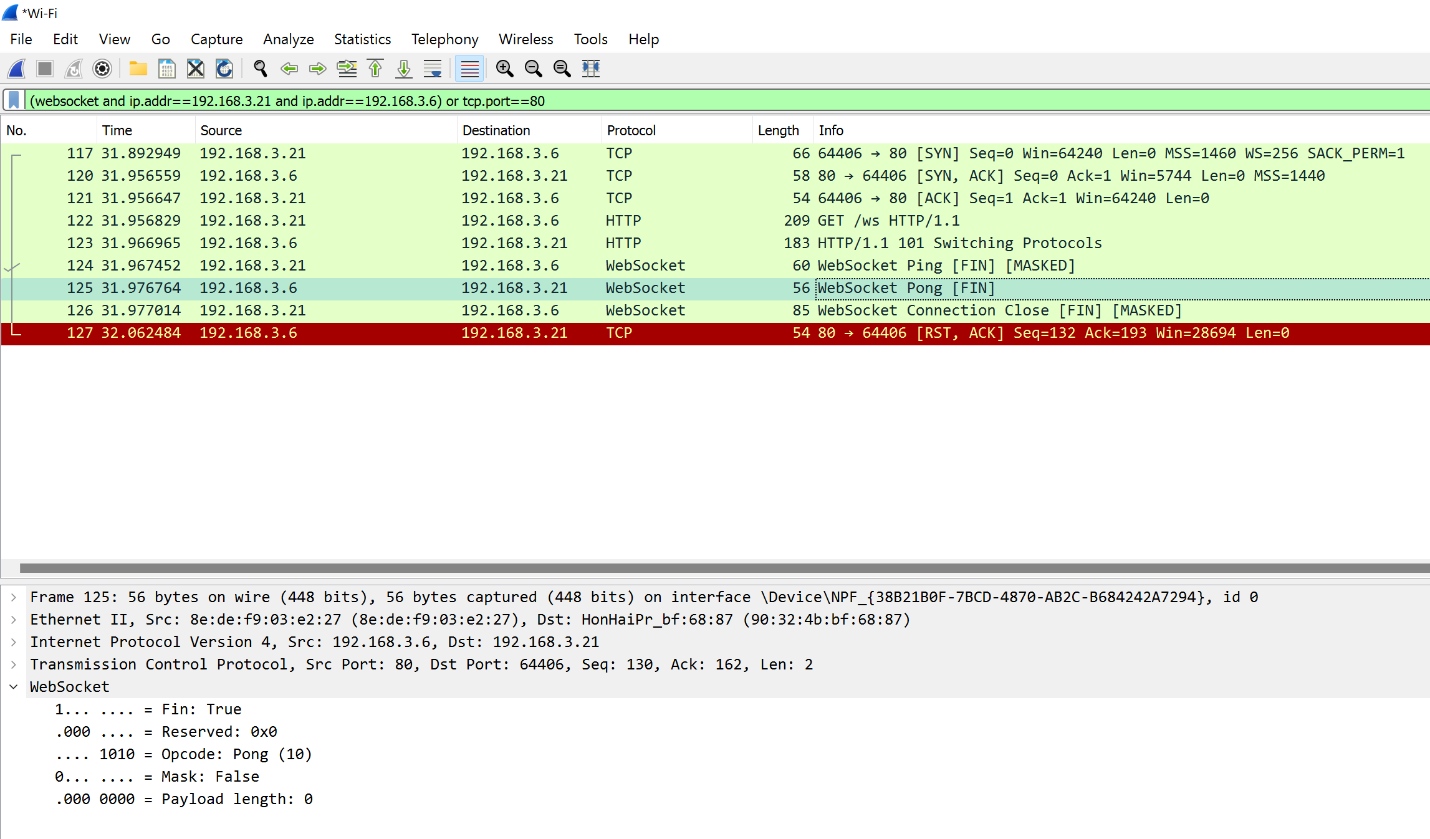Viewport: 1430px width, 839px height.
Task: Stop the running capture
Action: (x=44, y=69)
